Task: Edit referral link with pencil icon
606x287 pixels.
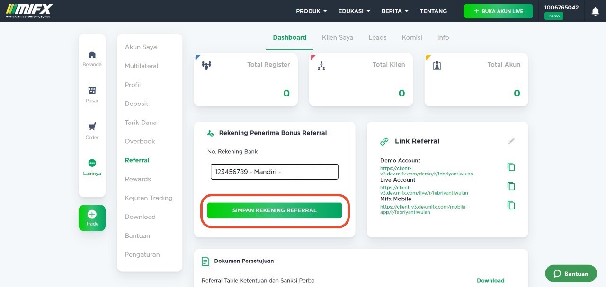Action: pyautogui.click(x=511, y=141)
